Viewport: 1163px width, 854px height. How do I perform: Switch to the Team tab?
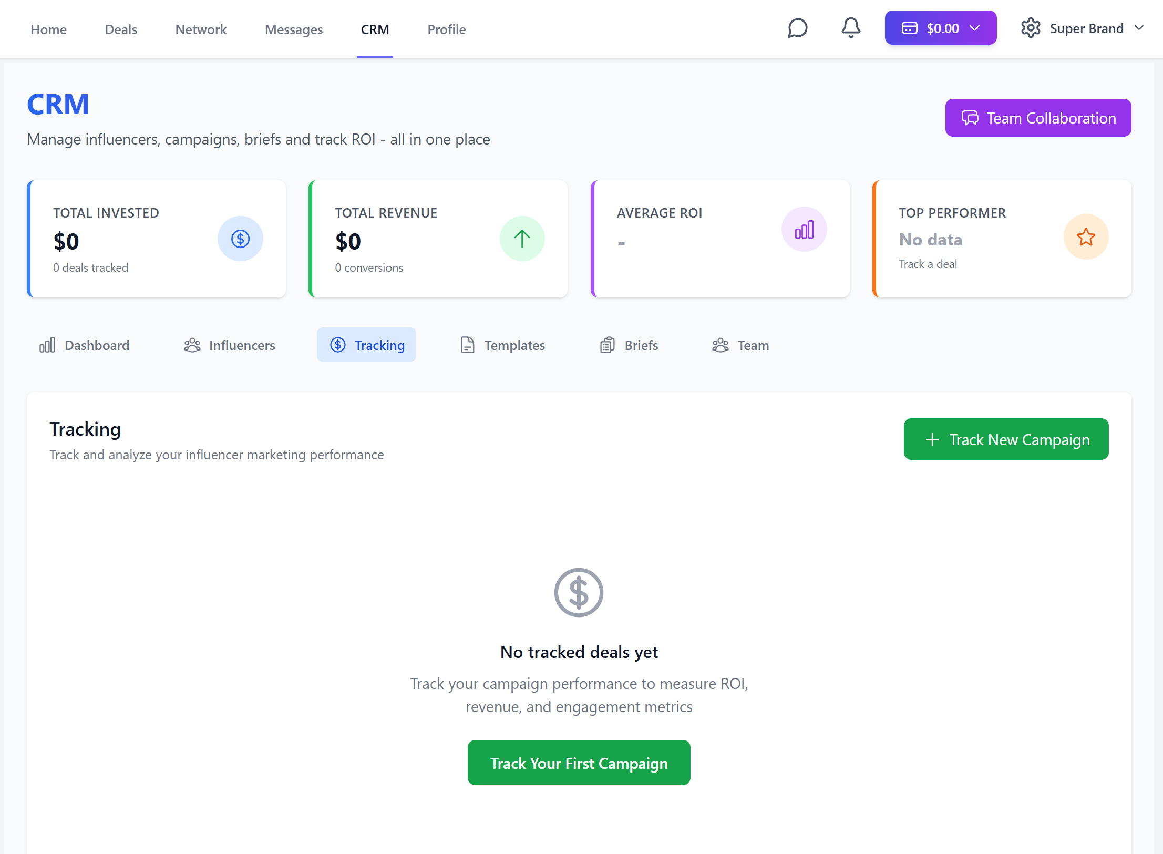(x=740, y=345)
